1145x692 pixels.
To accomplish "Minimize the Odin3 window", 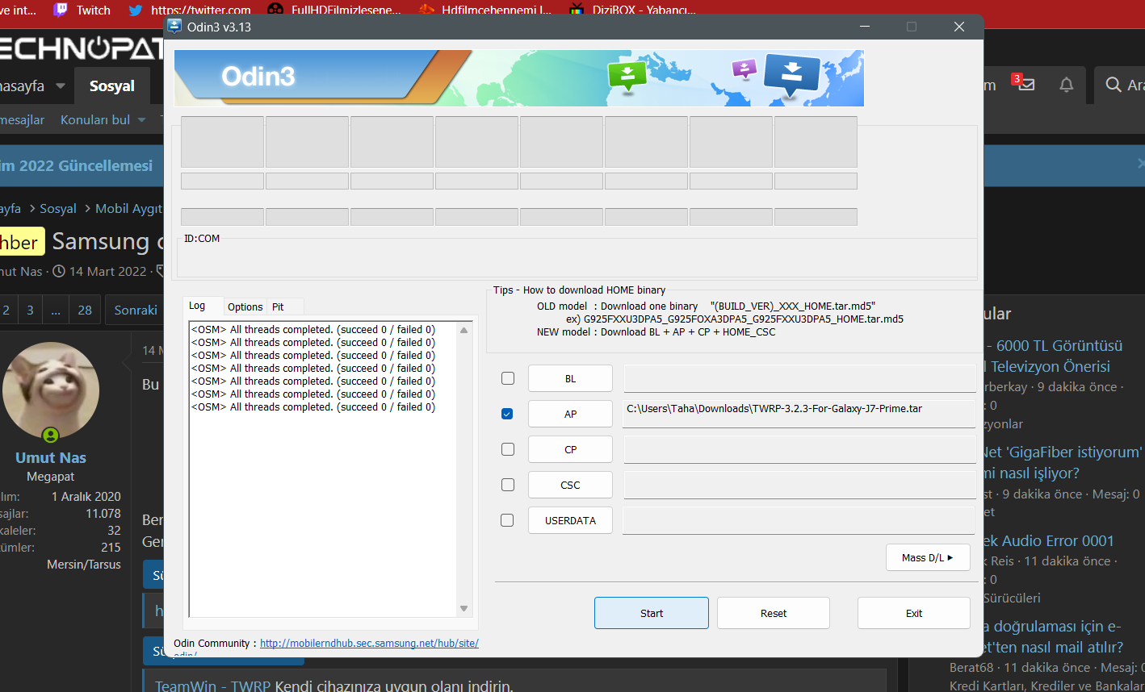I will 865,27.
